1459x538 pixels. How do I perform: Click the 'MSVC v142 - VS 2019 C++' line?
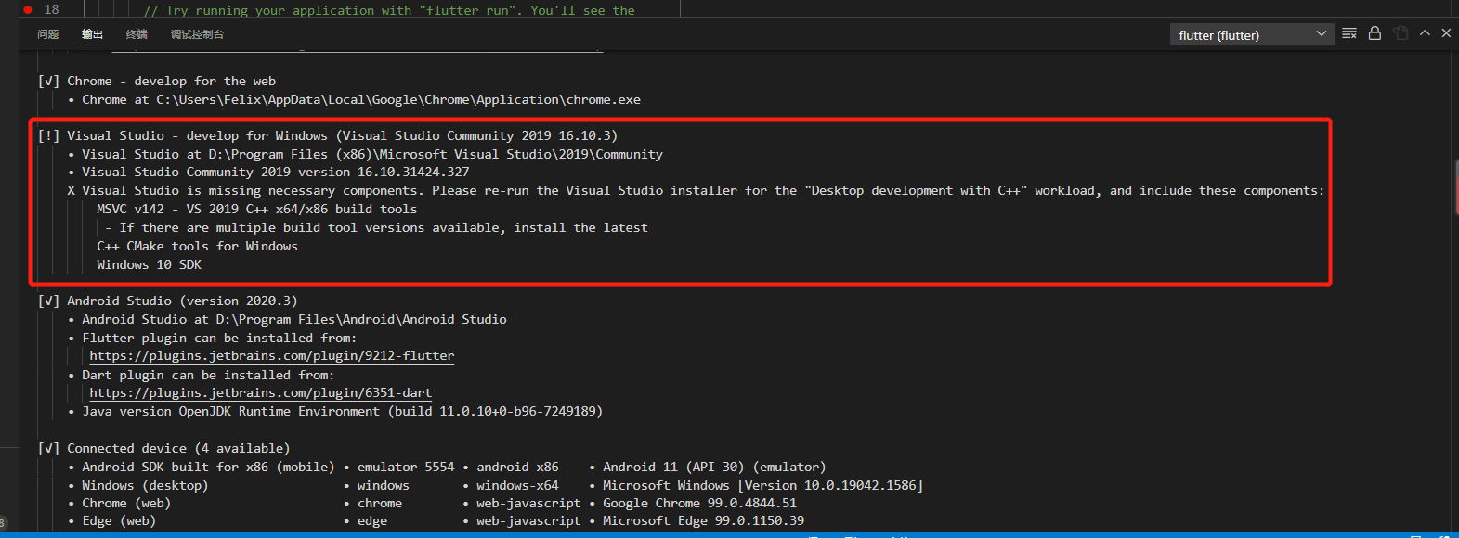click(257, 210)
